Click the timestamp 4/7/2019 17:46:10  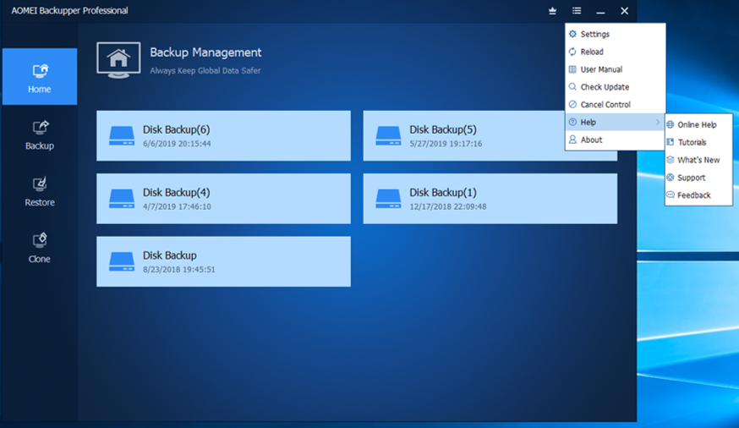point(177,206)
